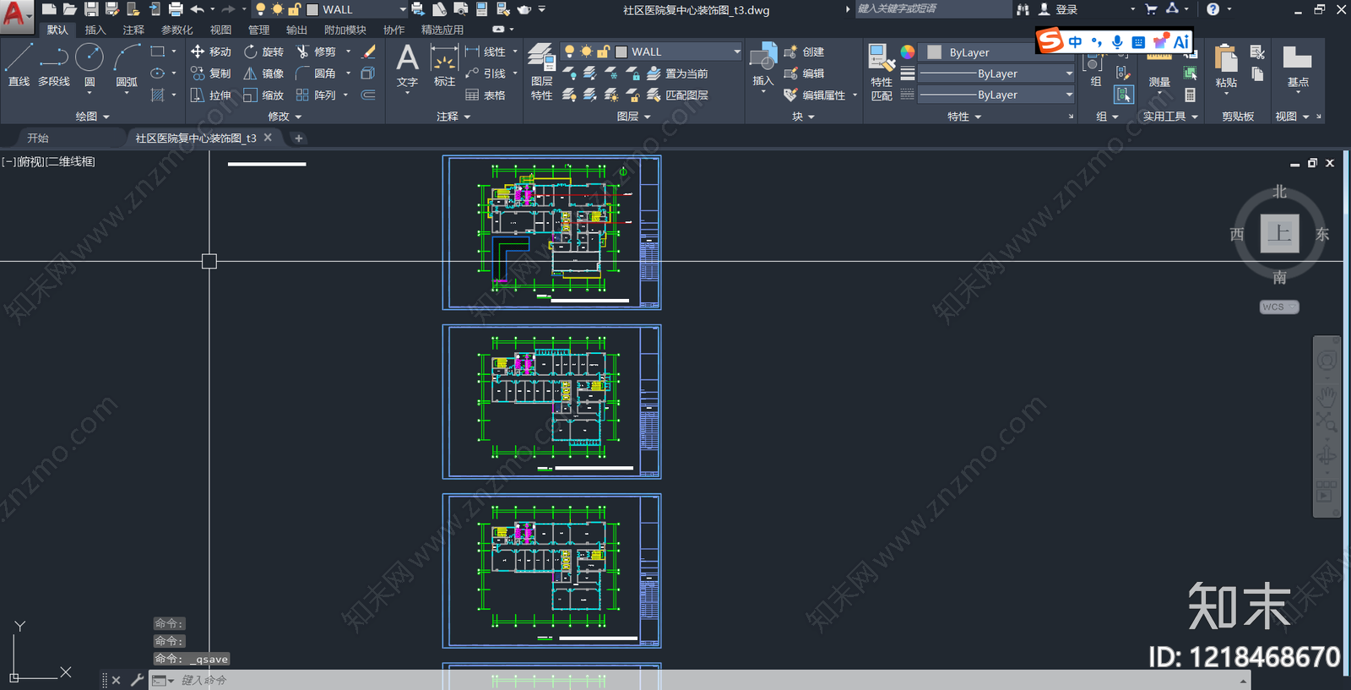1351x690 pixels.
Task: Open the Parametric (参数化) ribbon tab
Action: click(x=177, y=30)
